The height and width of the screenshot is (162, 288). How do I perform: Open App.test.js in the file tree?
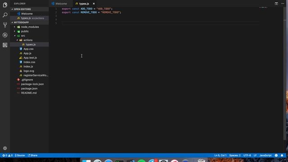29,58
